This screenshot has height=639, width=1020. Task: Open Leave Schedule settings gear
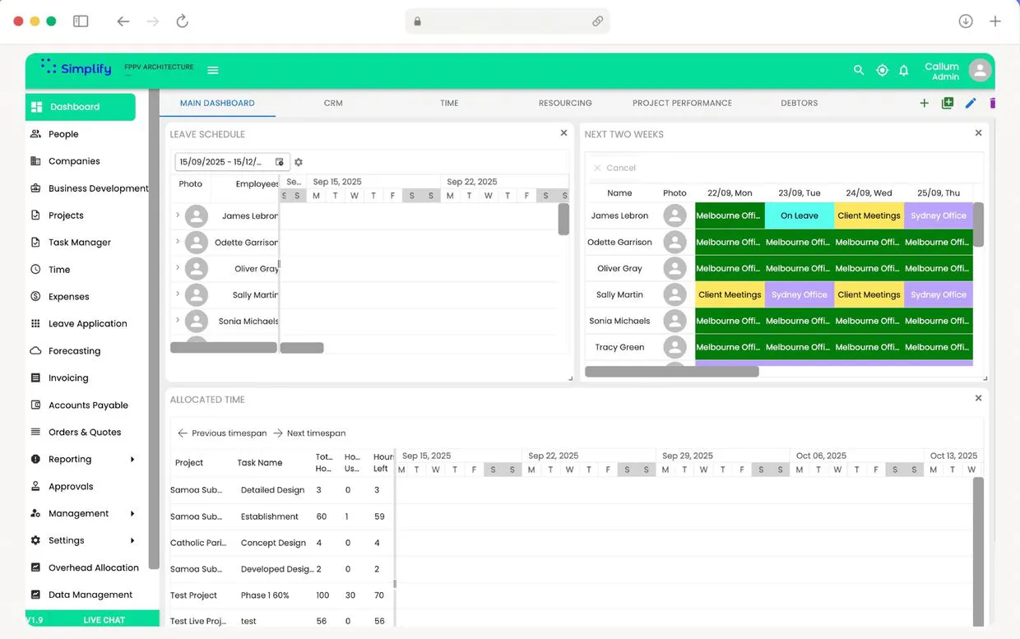(299, 163)
